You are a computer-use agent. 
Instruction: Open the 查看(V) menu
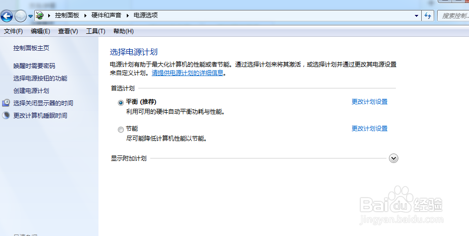pos(68,31)
